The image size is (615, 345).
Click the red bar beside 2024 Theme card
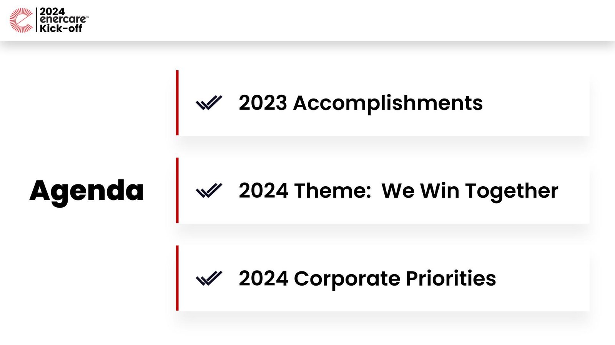point(177,191)
